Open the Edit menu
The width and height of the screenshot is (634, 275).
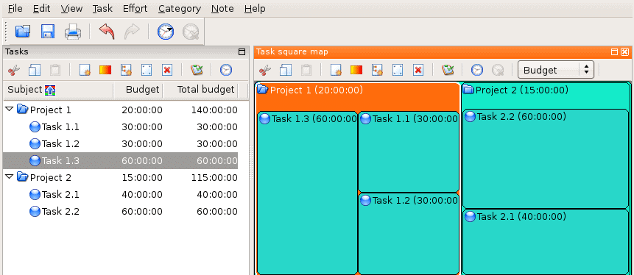[42, 9]
